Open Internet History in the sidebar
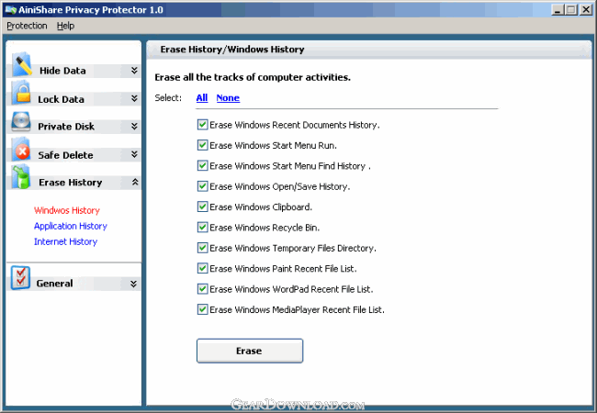Image resolution: width=597 pixels, height=413 pixels. pyautogui.click(x=65, y=241)
